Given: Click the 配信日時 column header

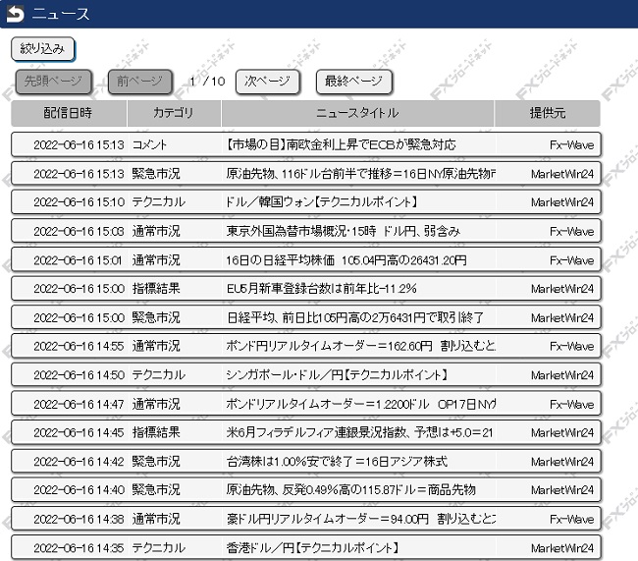Looking at the screenshot, I should pyautogui.click(x=69, y=113).
